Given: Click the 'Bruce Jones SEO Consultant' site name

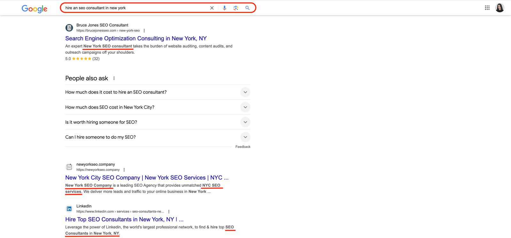Looking at the screenshot, I should (102, 25).
